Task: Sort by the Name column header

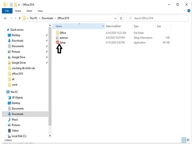Action: [77, 26]
